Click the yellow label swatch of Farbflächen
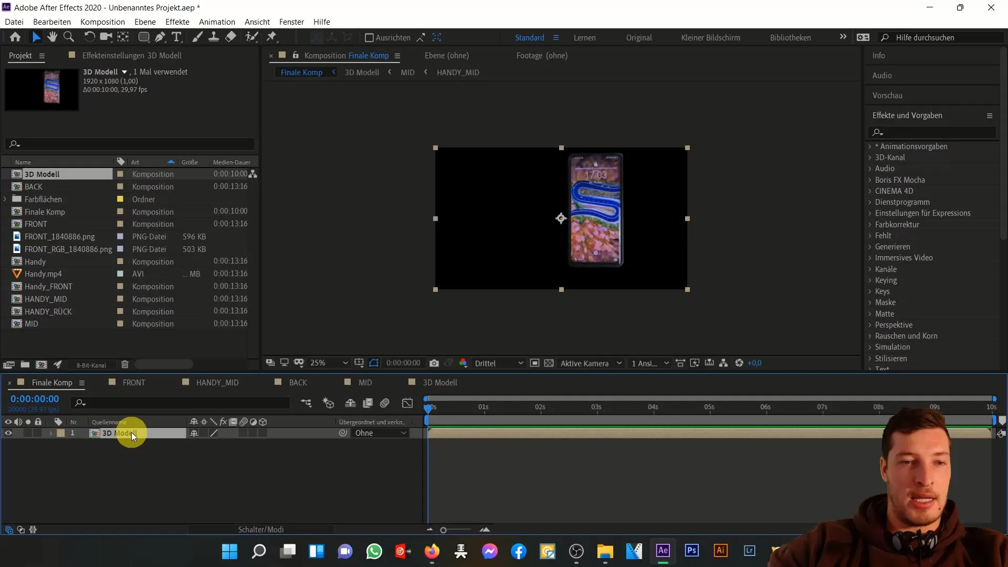Screen dimensions: 1008x567 coord(120,199)
